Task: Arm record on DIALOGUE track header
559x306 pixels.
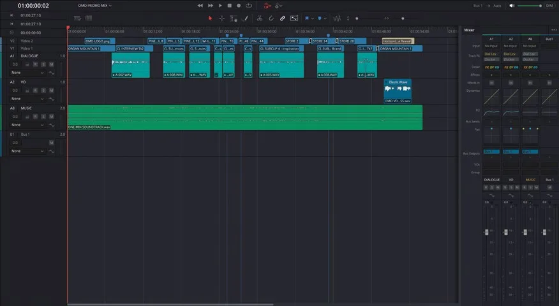Action: coord(35,64)
